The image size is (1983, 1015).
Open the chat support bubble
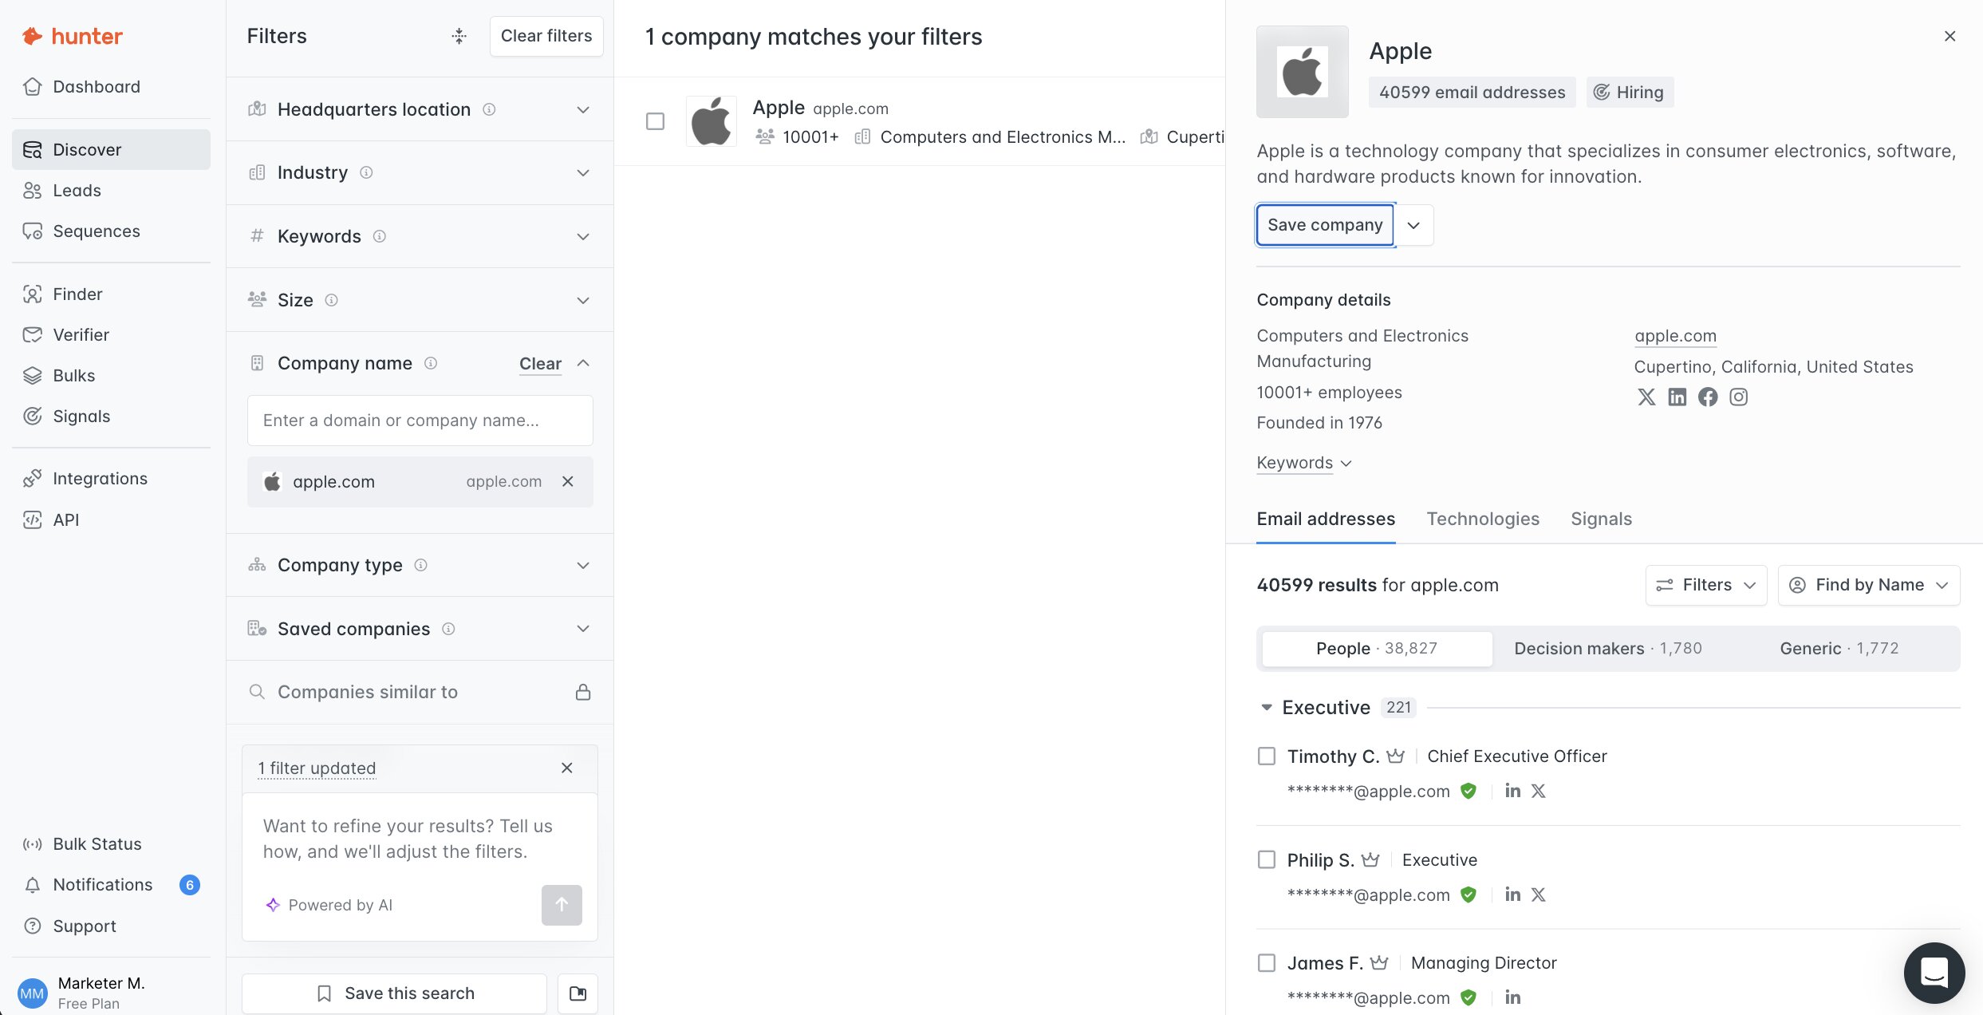tap(1934, 973)
